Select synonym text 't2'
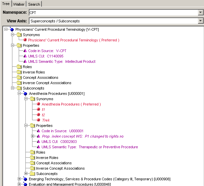The width and height of the screenshot is (204, 186). tap(43, 115)
